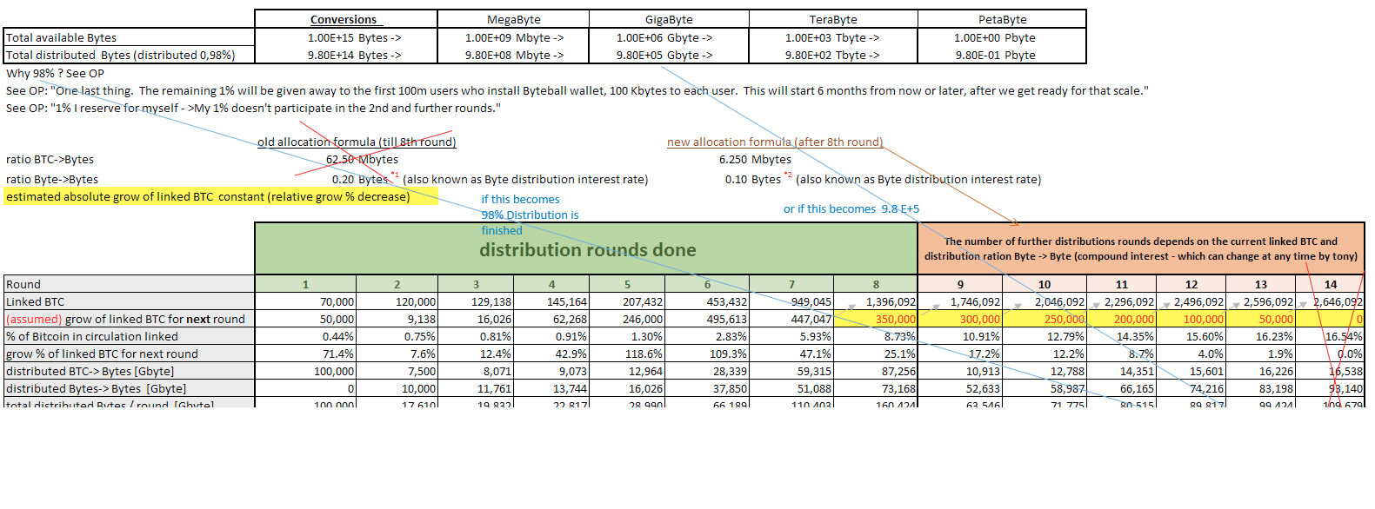Viewport: 1375px width, 509px height.
Task: Click the 7,500 distributed BTC->Bytes cell
Action: pos(397,371)
